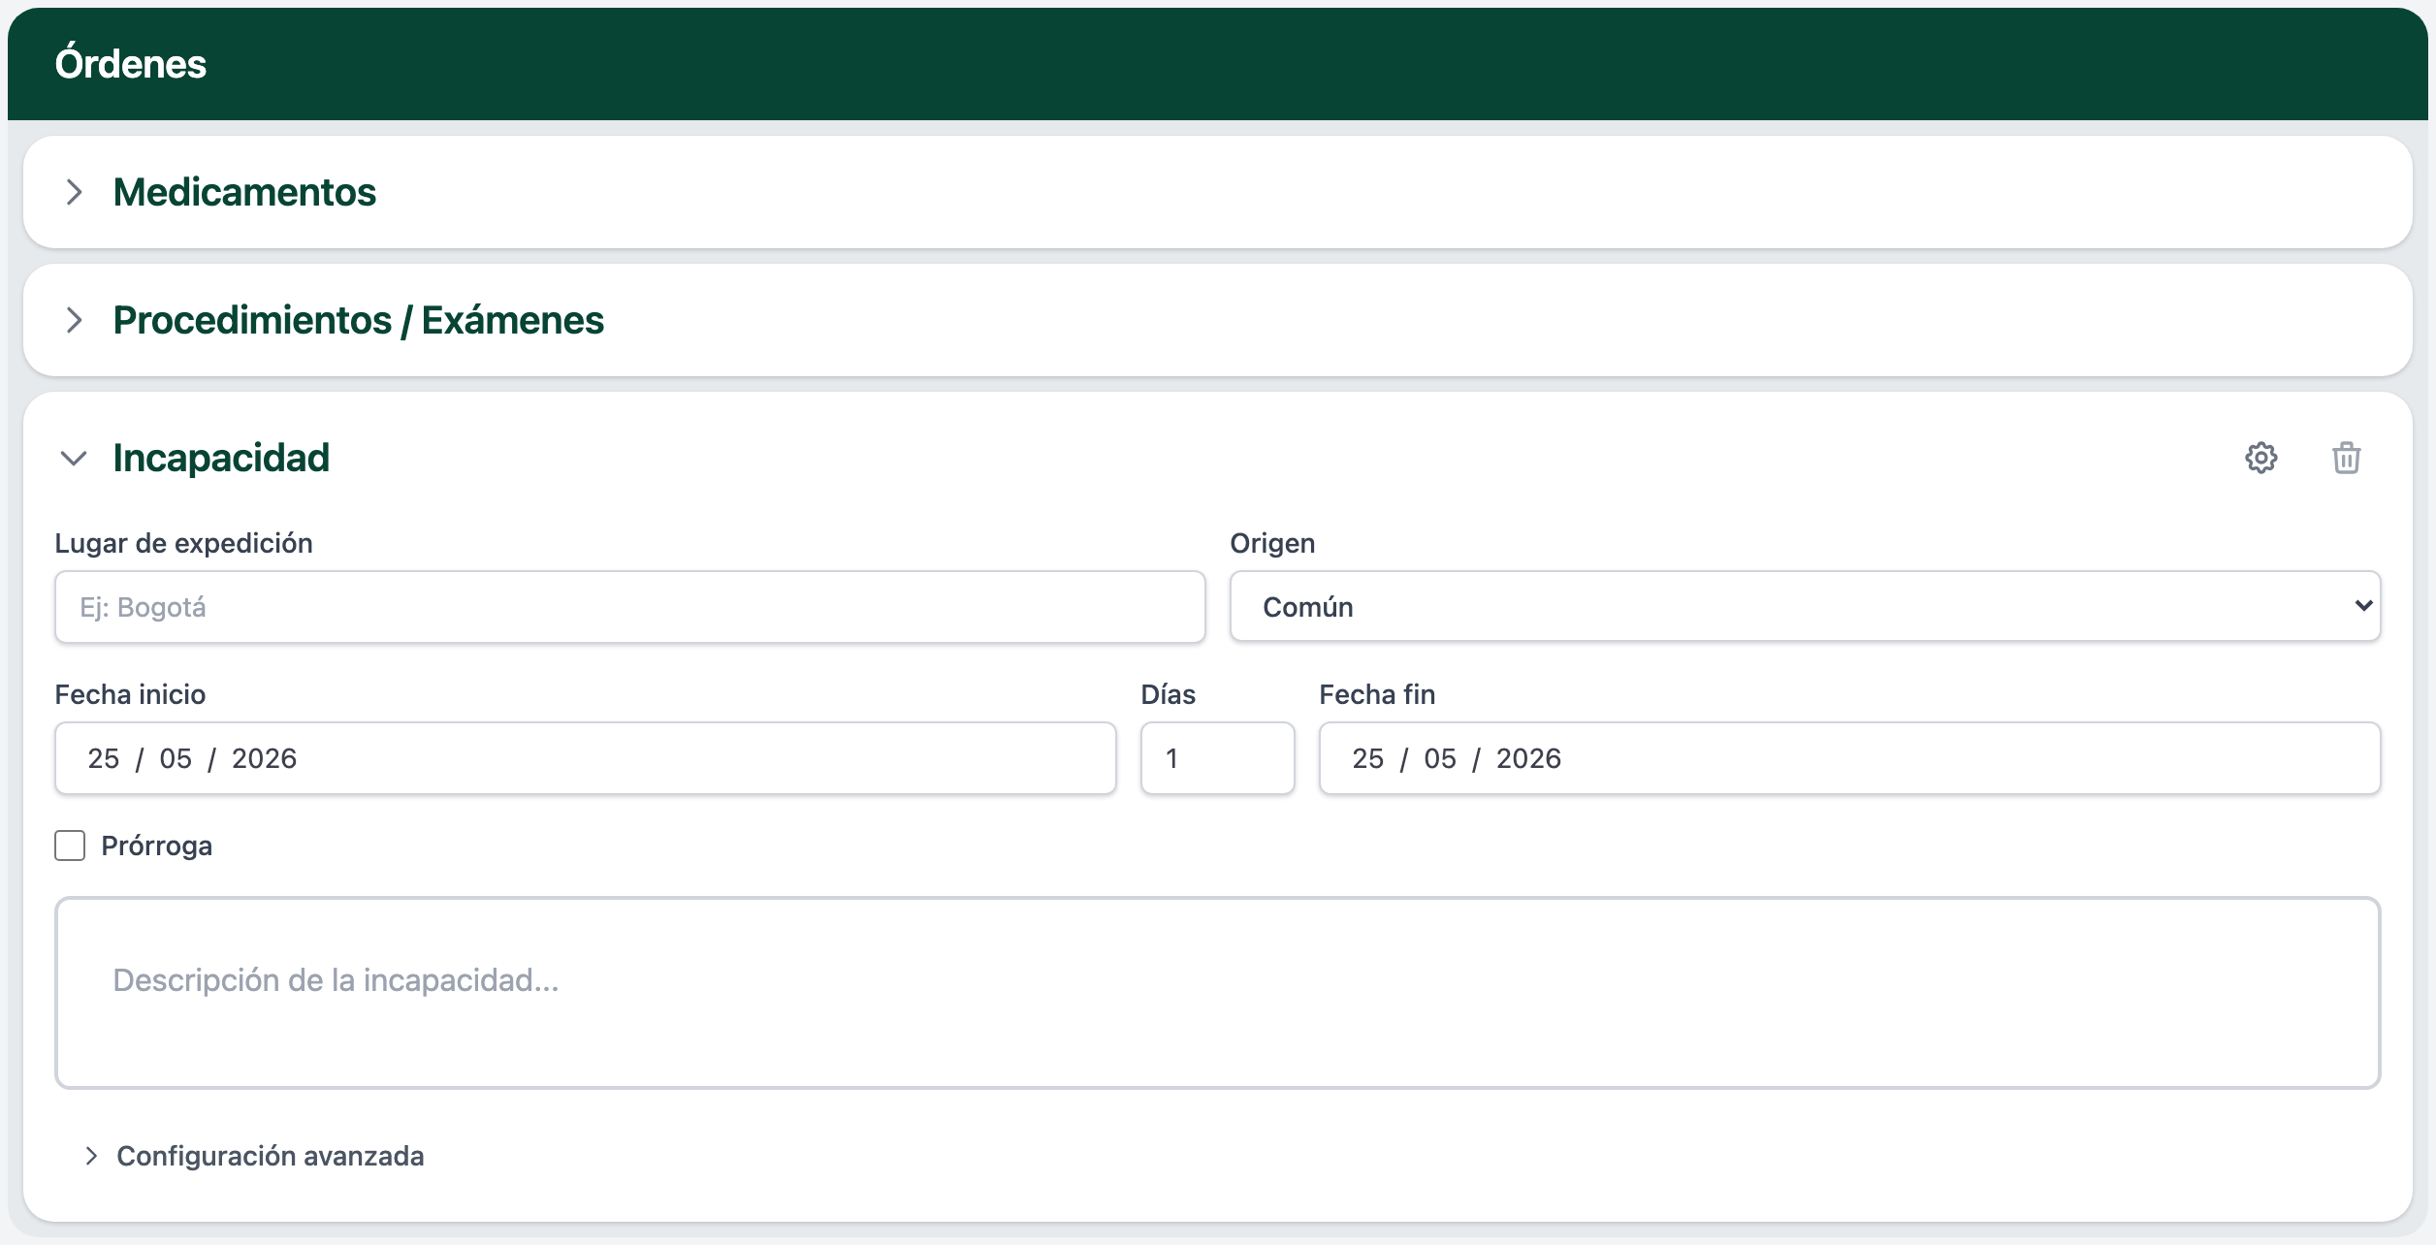2436x1245 pixels.
Task: Delete Incapacidad with the trash icon
Action: click(2346, 458)
